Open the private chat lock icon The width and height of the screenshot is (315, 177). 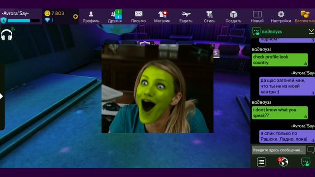(305, 162)
